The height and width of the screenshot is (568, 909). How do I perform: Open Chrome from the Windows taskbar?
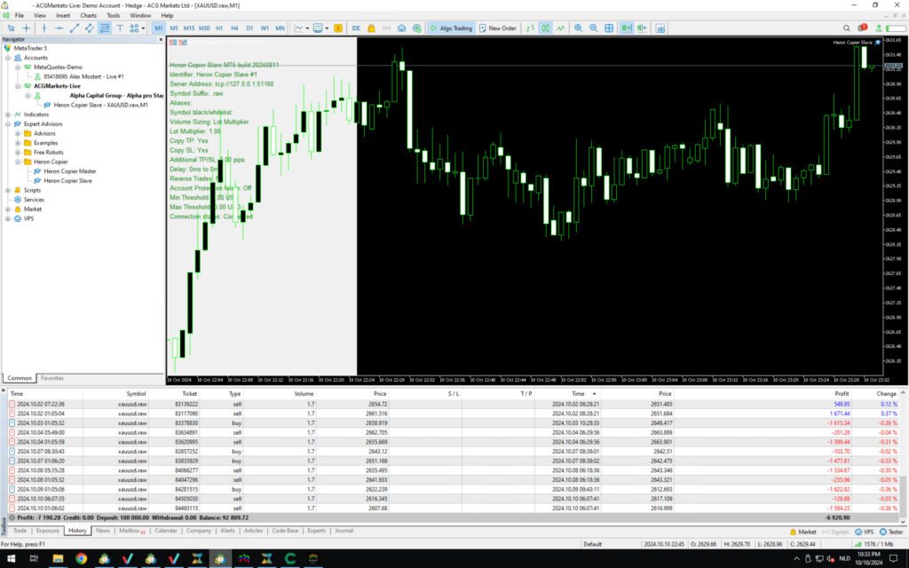click(x=81, y=559)
